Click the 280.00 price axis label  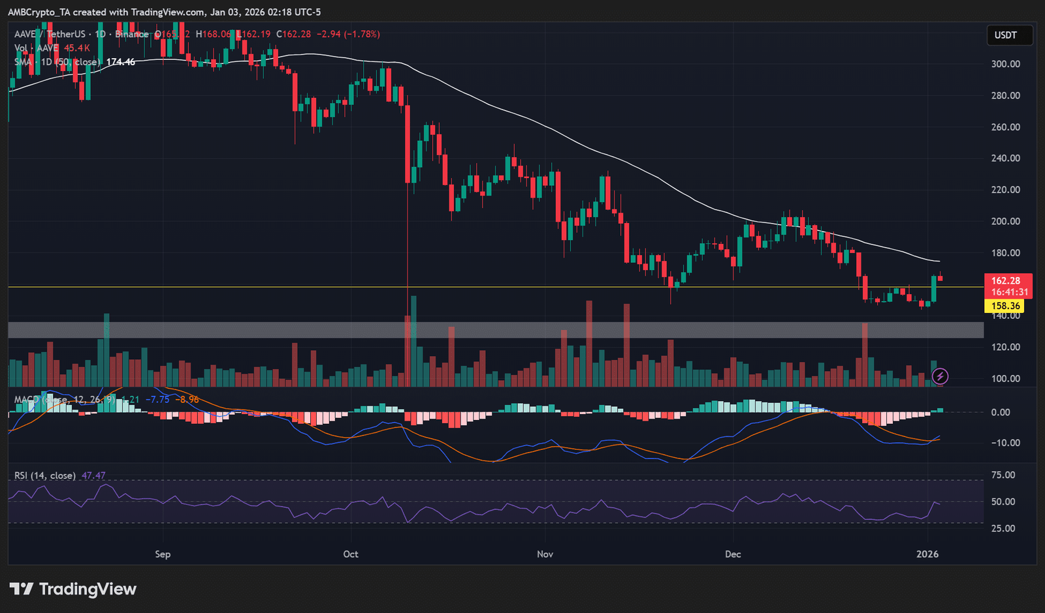point(1006,95)
